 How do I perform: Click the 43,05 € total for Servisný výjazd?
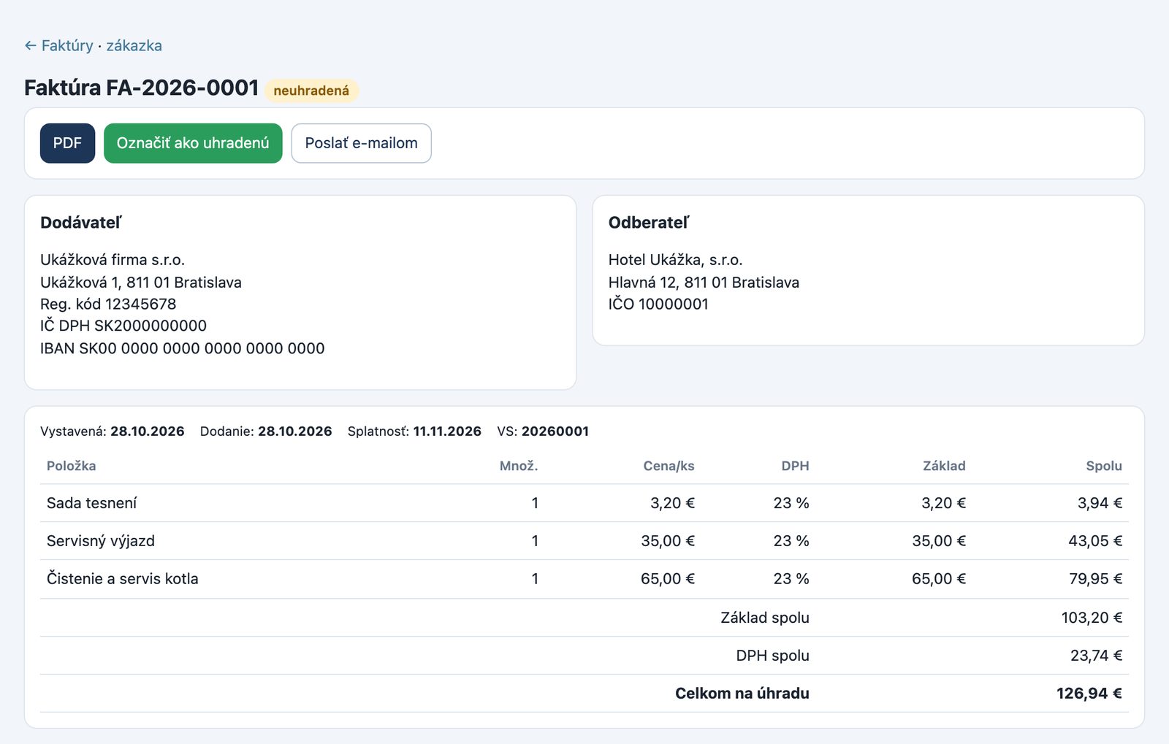pos(1095,541)
